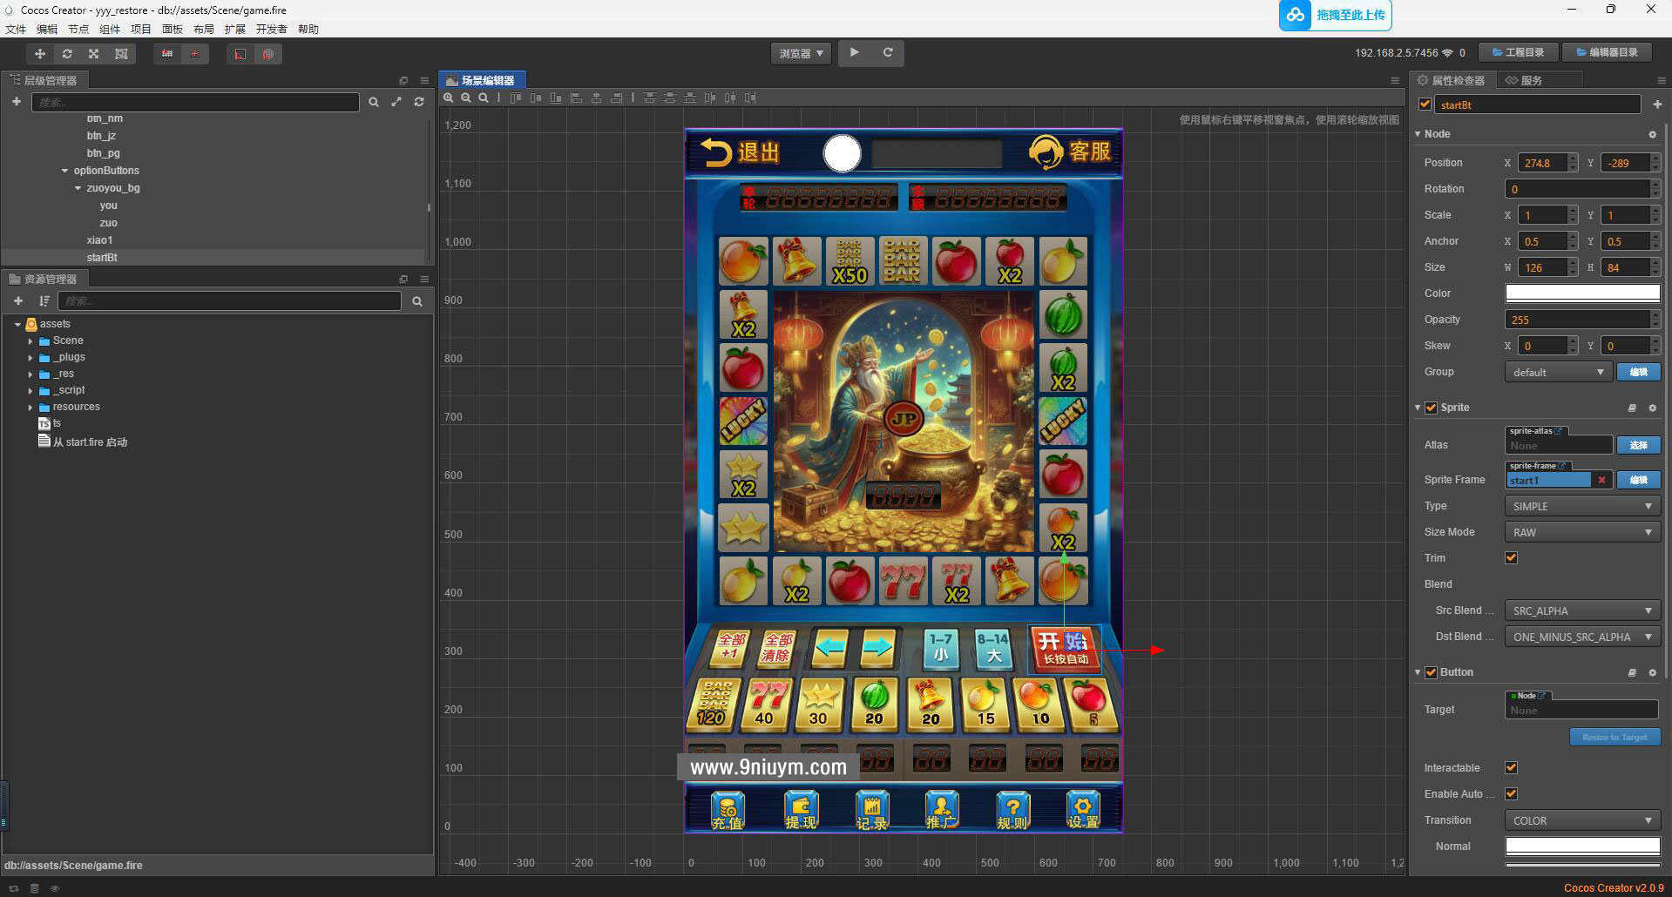Open the 扩展 menu
Viewport: 1672px width, 897px height.
(234, 29)
